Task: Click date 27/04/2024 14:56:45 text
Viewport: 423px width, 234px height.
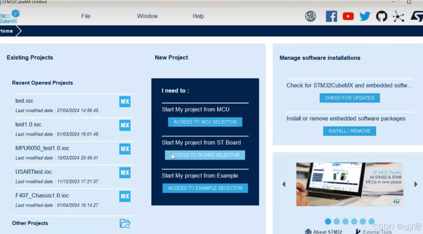Action: (78, 111)
